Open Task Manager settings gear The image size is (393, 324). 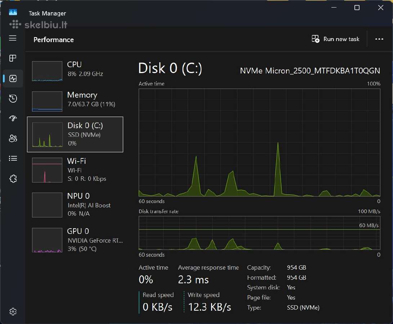coord(13,311)
